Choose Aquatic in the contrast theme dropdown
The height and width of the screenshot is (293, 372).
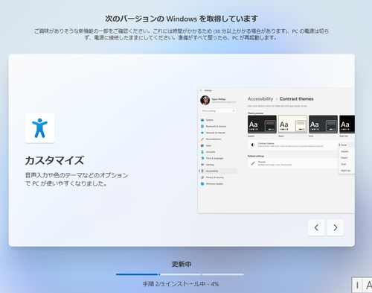[x=347, y=151]
